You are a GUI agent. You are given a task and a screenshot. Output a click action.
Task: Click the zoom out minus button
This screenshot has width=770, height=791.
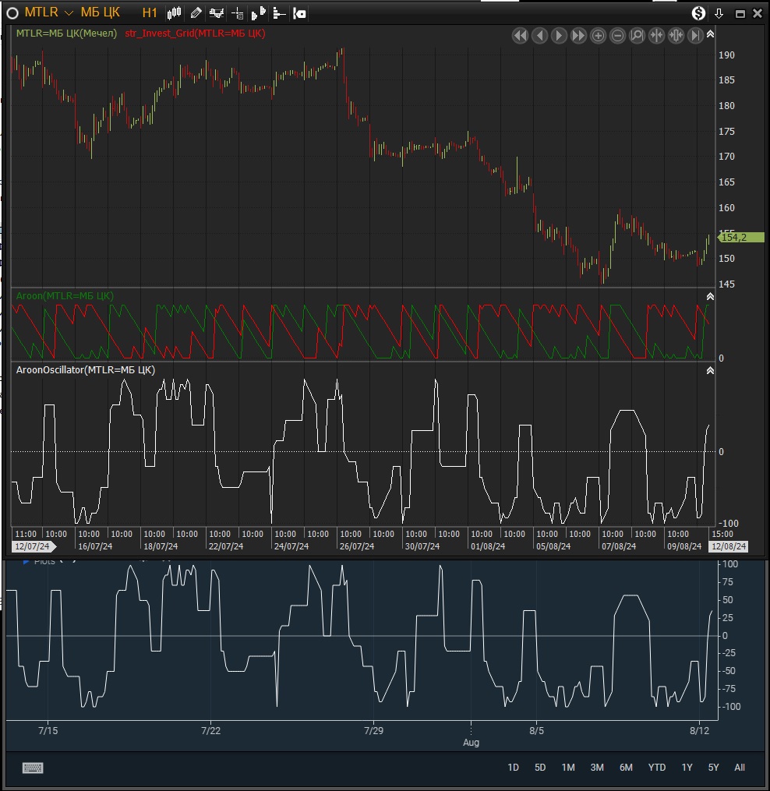coord(617,36)
